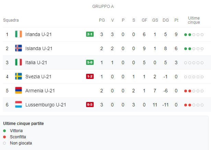
Task: Select the Italia U-21 team name
Action: click(36, 62)
